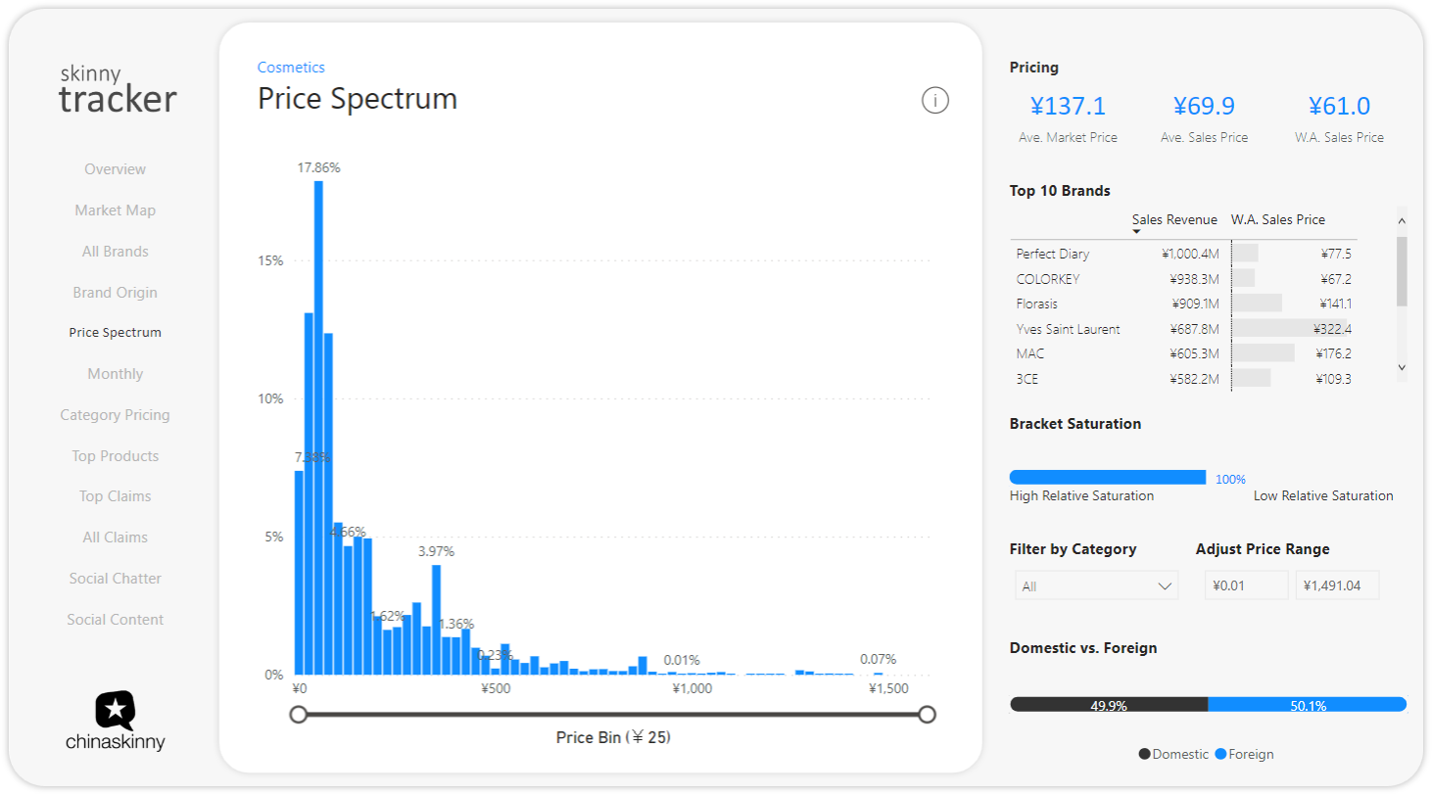Viewport: 1432px width, 795px height.
Task: Open All Claims page
Action: pyautogui.click(x=115, y=538)
